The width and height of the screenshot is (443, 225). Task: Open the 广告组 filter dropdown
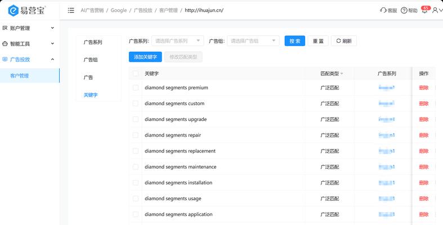(x=253, y=41)
